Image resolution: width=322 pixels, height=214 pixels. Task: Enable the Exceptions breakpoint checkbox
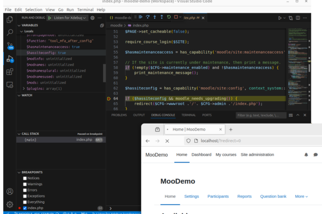[x=25, y=196]
